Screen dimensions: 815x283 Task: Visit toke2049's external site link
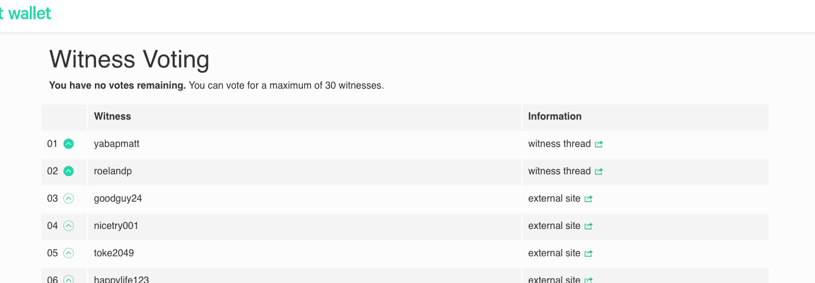(x=554, y=253)
